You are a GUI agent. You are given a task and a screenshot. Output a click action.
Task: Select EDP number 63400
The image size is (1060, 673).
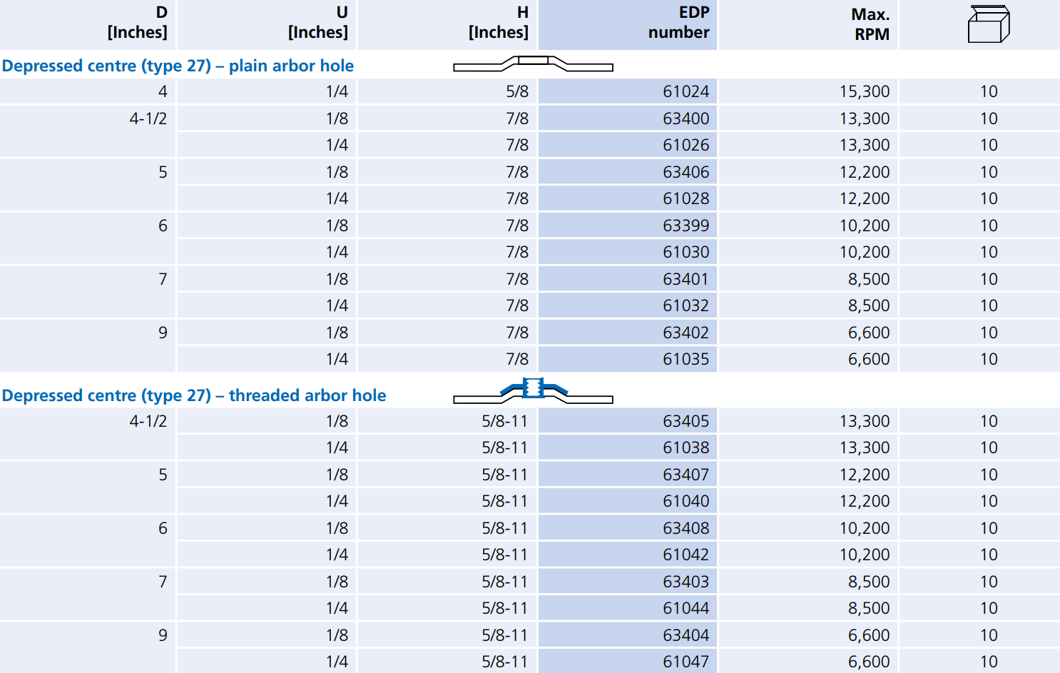click(x=686, y=118)
